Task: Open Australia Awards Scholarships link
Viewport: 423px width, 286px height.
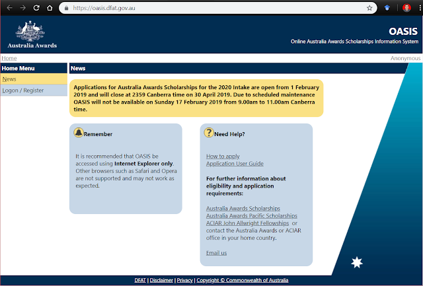Action: pos(243,208)
